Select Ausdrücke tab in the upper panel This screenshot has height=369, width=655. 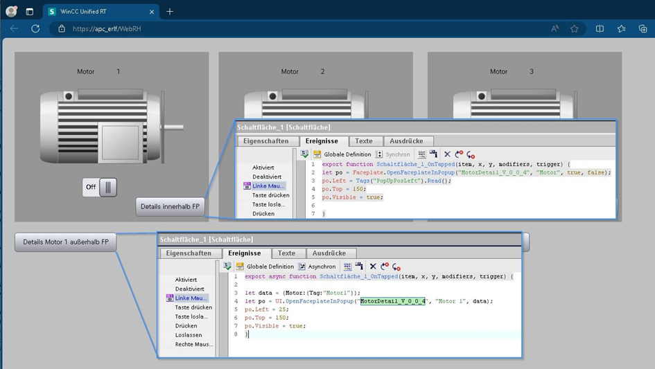[x=406, y=141]
